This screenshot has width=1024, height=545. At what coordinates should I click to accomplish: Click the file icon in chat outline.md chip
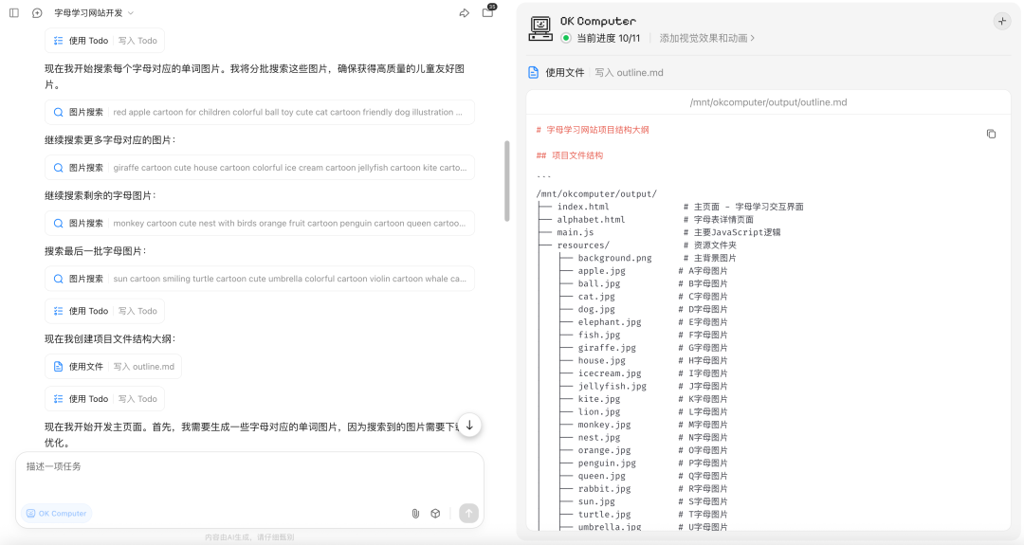(58, 367)
